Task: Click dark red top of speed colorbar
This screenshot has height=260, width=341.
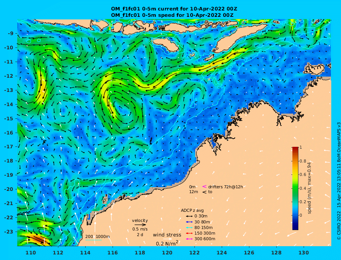Action: (x=295, y=149)
